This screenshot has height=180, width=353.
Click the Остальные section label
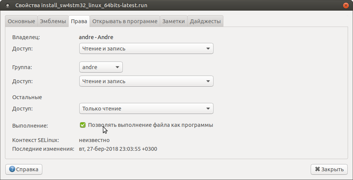click(27, 97)
